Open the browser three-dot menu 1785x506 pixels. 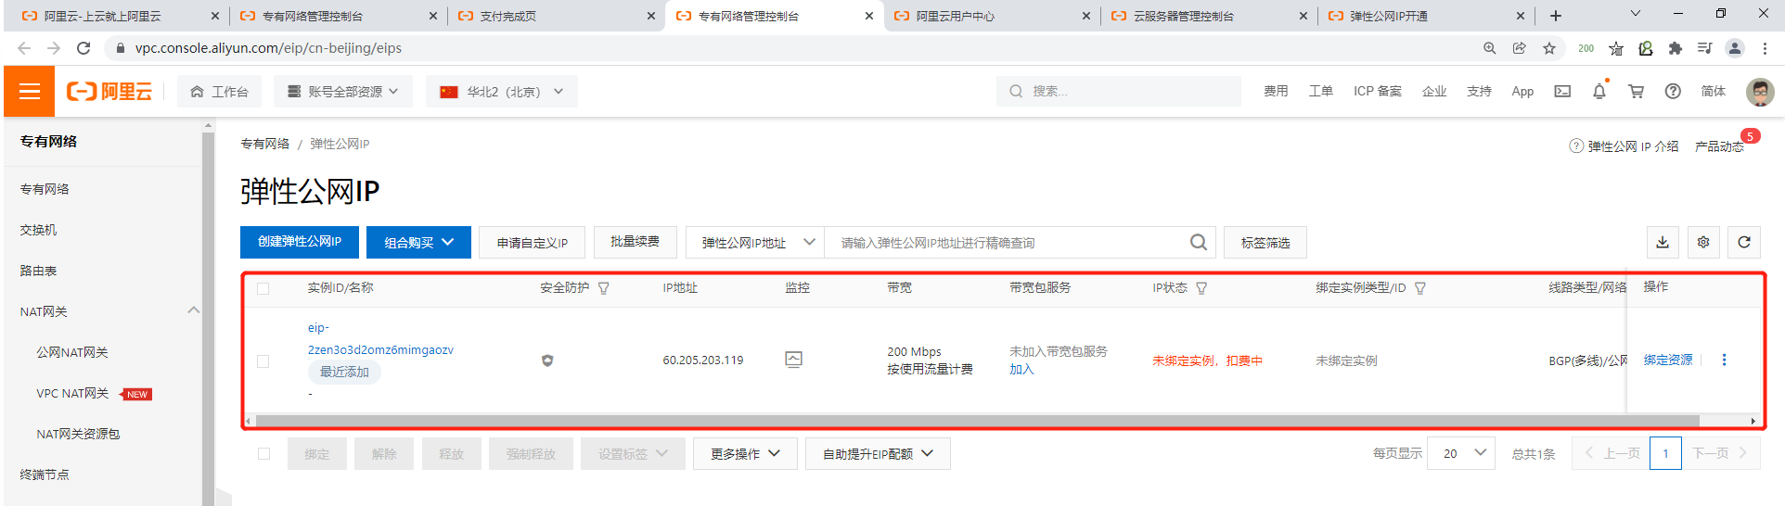coord(1766,48)
